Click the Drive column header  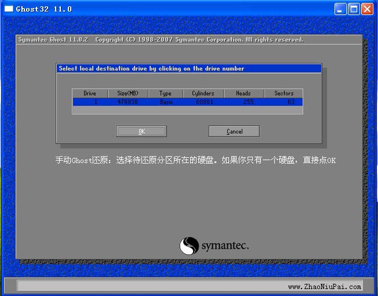pos(90,93)
